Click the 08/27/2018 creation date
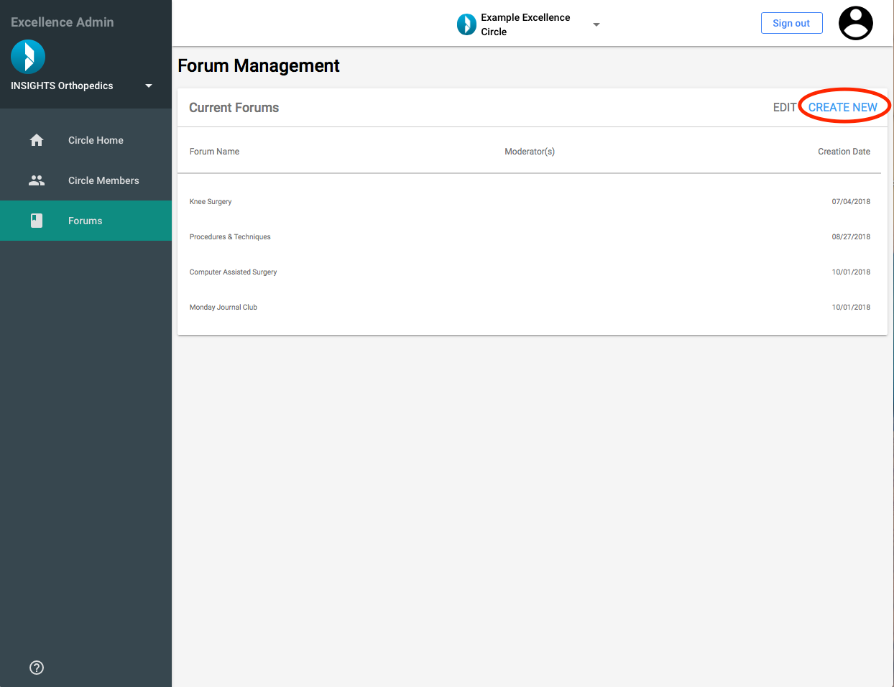894x687 pixels. [x=851, y=236]
